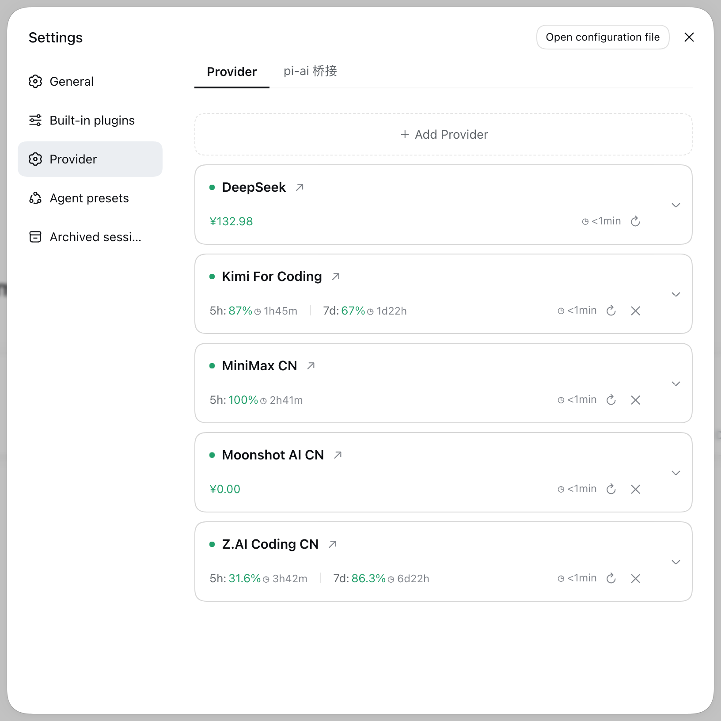Click Kimi 5h 87% usage value

pos(240,311)
